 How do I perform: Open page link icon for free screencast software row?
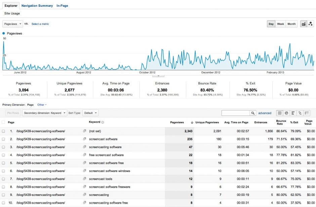pos(85,155)
